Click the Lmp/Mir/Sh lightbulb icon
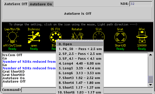The image size is (155, 94). point(12,37)
